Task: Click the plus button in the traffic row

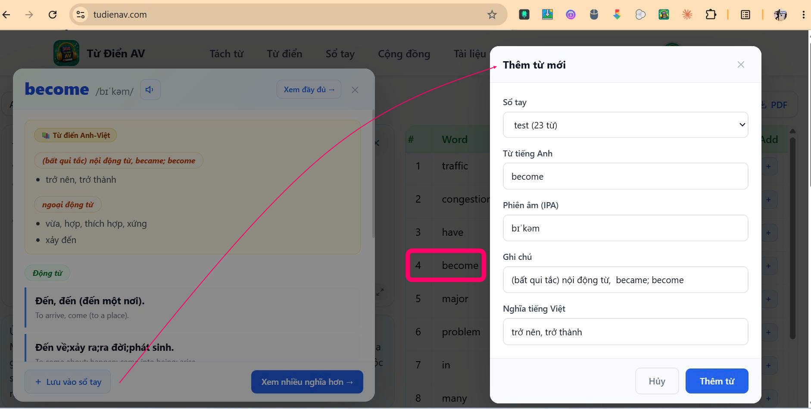Action: tap(768, 166)
